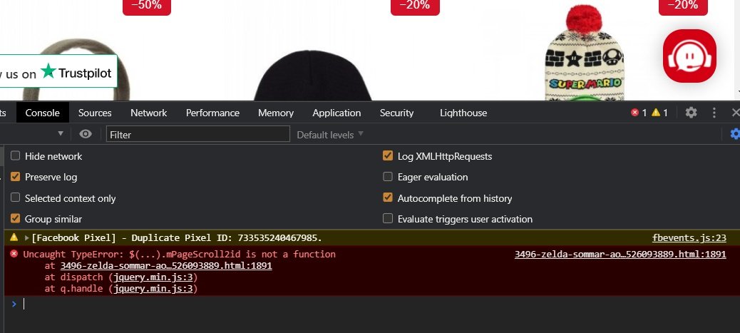Uncheck Log XMLHttpRequests checkbox
The width and height of the screenshot is (740, 333).
tap(388, 156)
